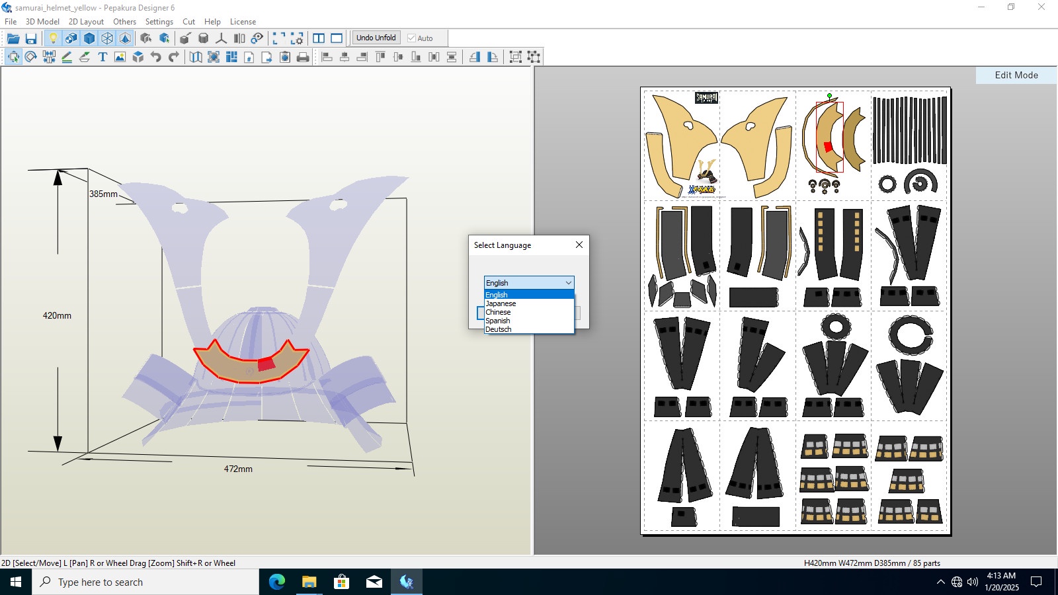Click the Print icon in toolbar
Viewport: 1058px width, 595px height.
[x=303, y=57]
